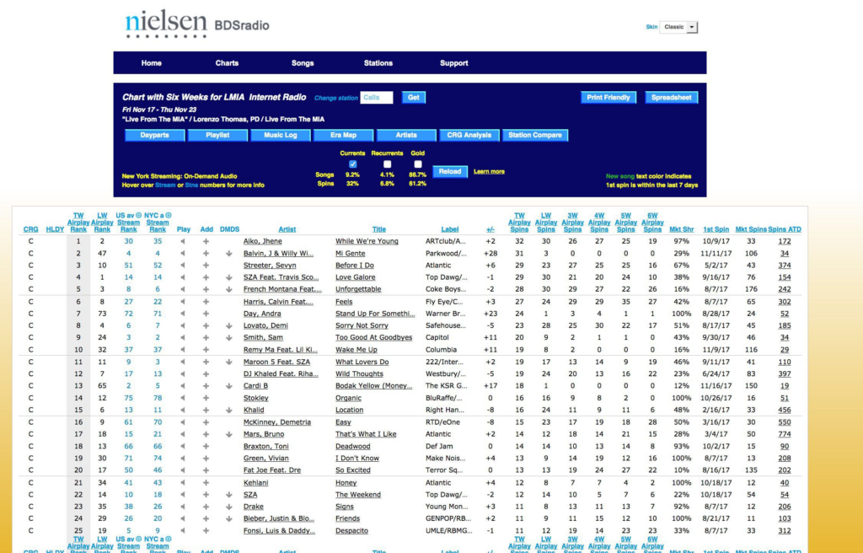Screen dimensions: 863x553
Task: Click DMDS arrow in Sorry Not Sorry row
Action: click(229, 325)
